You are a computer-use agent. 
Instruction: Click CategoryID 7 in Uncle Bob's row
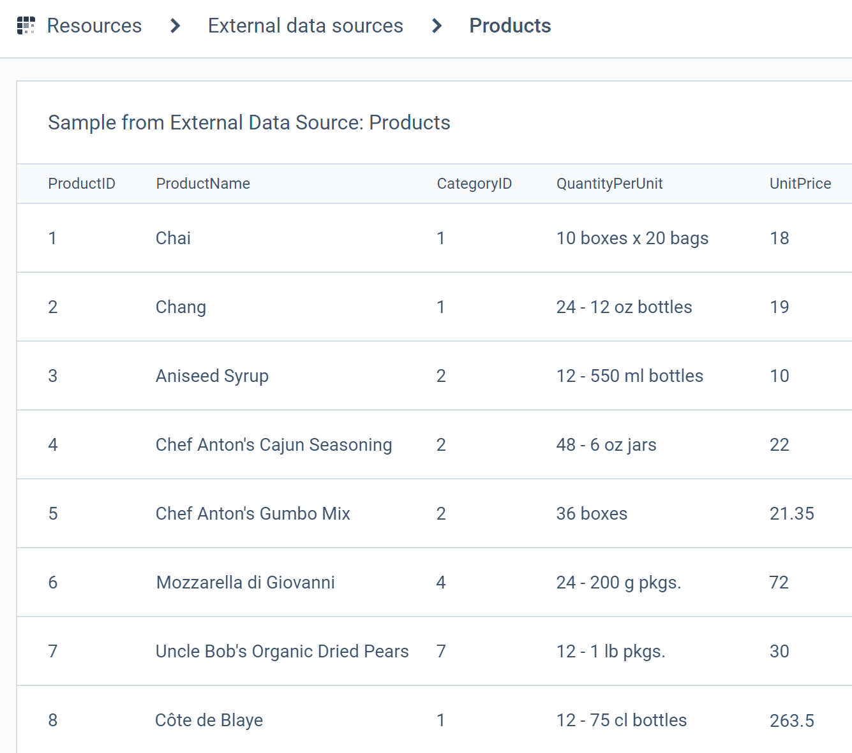(x=441, y=651)
